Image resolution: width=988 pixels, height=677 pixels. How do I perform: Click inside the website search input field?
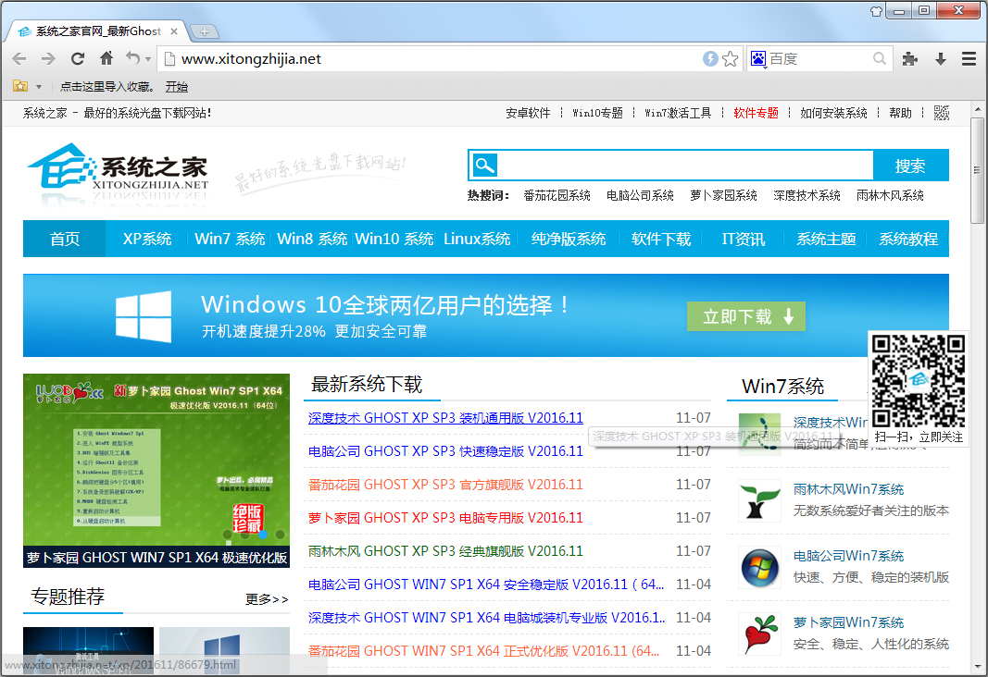[685, 166]
